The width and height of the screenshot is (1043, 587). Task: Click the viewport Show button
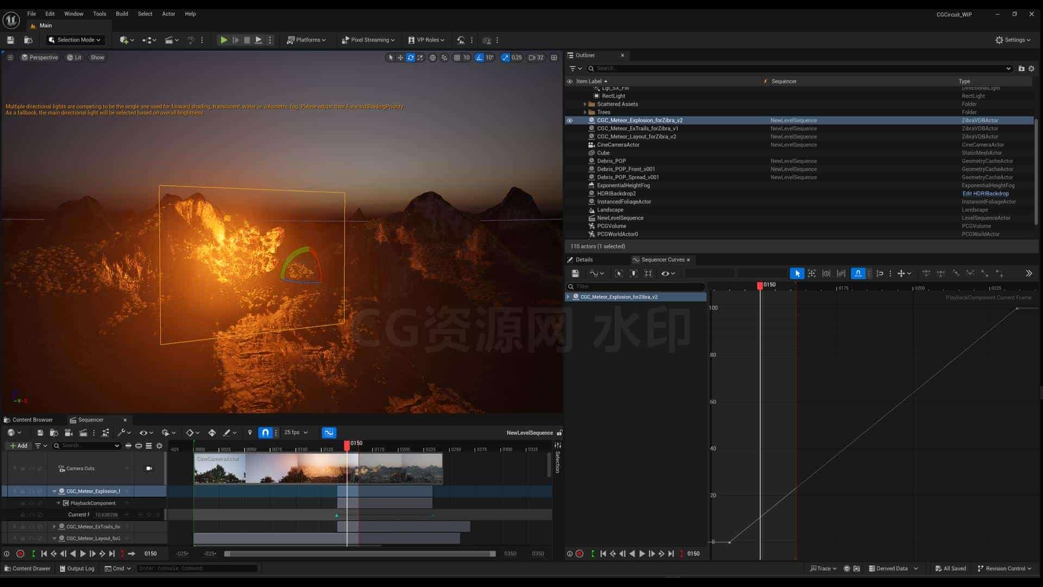tap(97, 58)
